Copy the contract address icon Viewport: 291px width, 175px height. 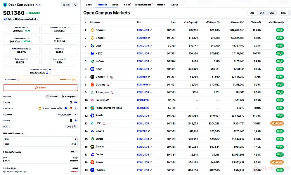tap(61, 108)
